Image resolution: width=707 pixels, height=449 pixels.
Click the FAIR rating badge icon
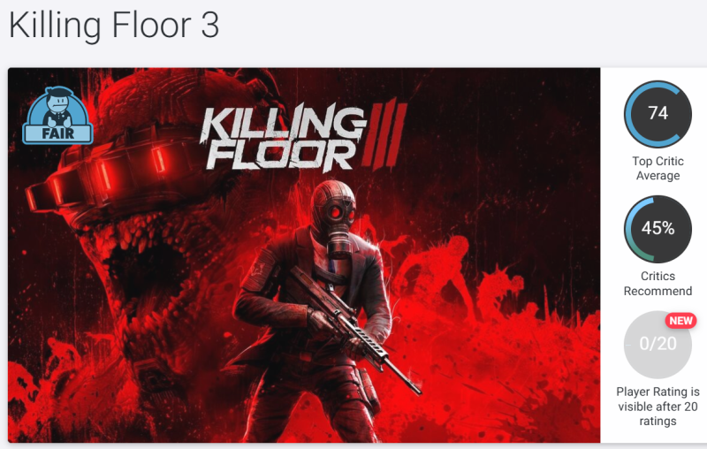57,116
